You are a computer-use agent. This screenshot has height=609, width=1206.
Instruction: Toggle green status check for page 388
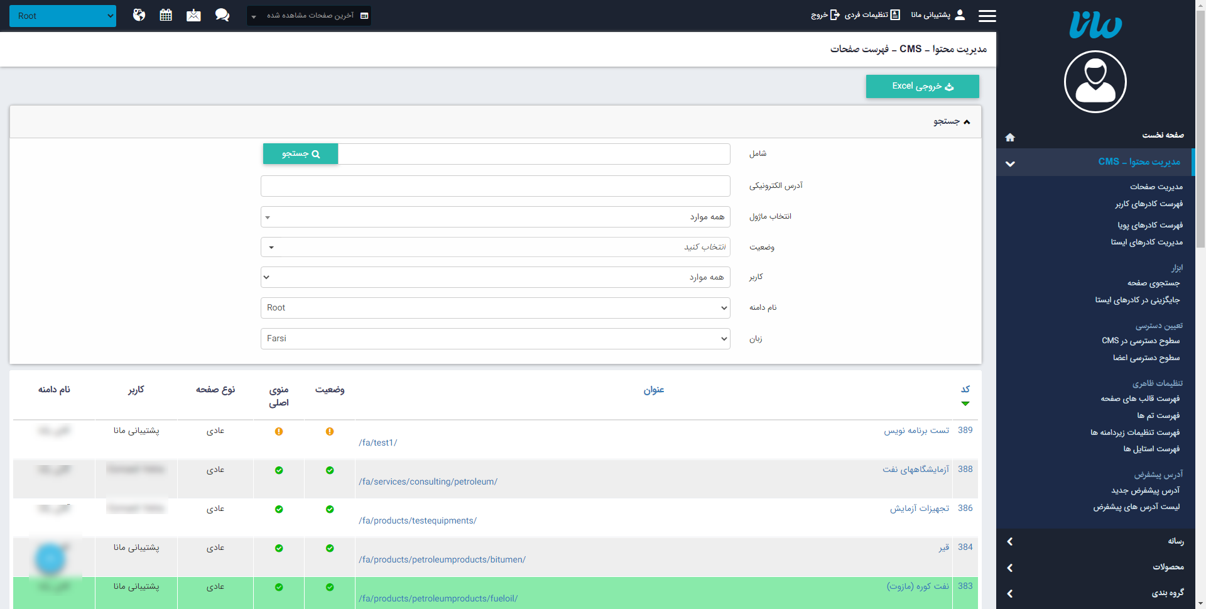click(330, 470)
